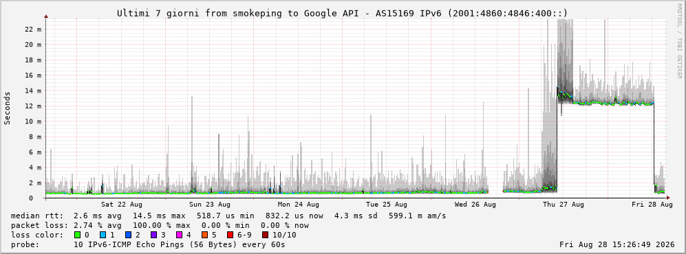The height and width of the screenshot is (254, 686).
Task: Click the Tue 25 Aug axis label
Action: [x=387, y=205]
